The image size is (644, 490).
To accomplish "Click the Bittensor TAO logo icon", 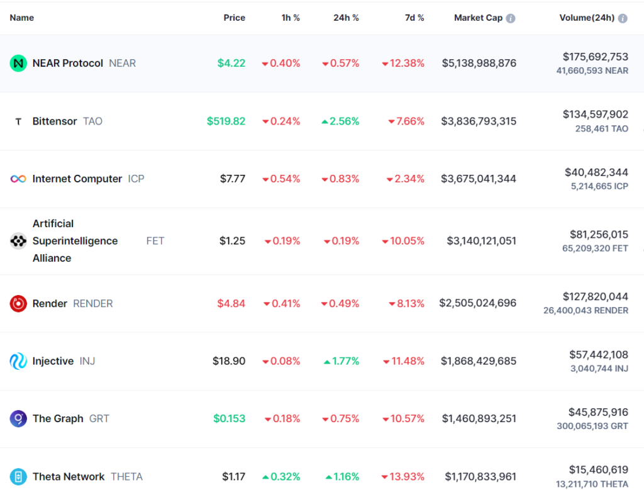I will 18,121.
